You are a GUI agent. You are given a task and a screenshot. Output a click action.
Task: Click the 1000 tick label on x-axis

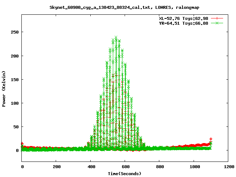(195, 167)
